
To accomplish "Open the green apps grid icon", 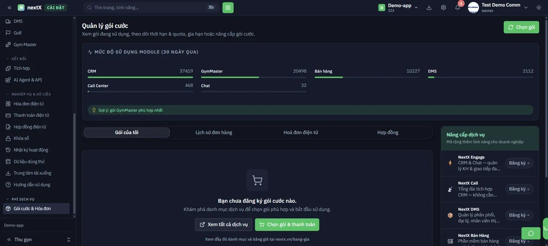I will click(x=228, y=8).
